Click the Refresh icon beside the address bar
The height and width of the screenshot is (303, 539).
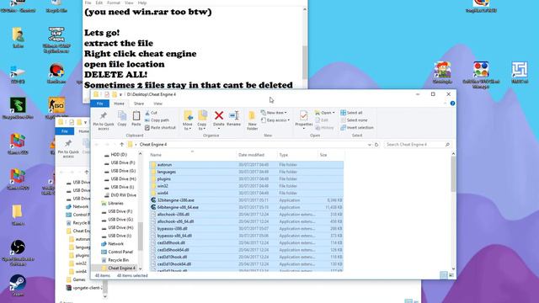[376, 145]
